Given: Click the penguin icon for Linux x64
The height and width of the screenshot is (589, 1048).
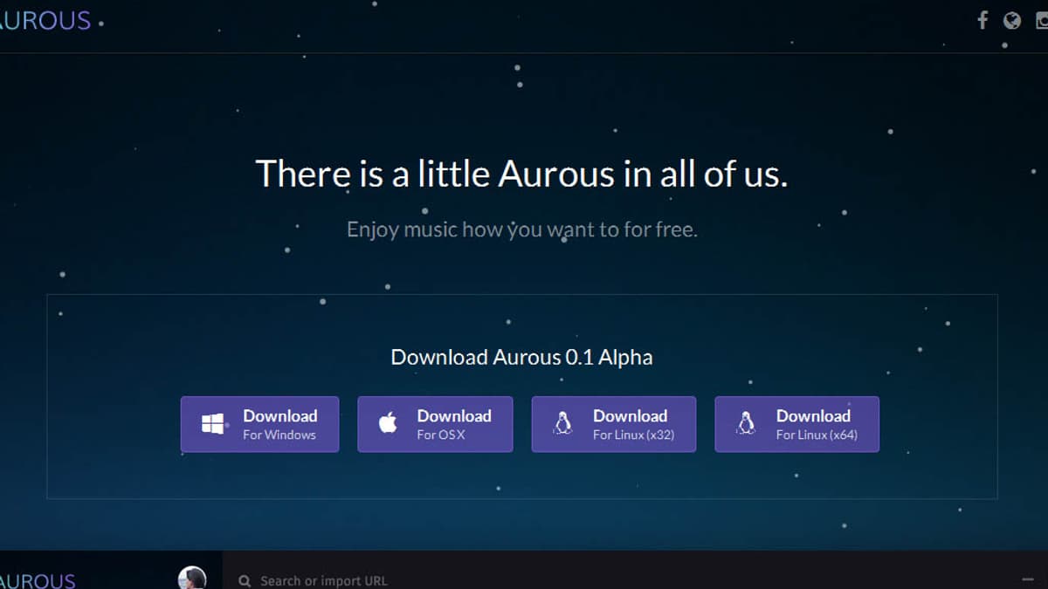Looking at the screenshot, I should (746, 423).
